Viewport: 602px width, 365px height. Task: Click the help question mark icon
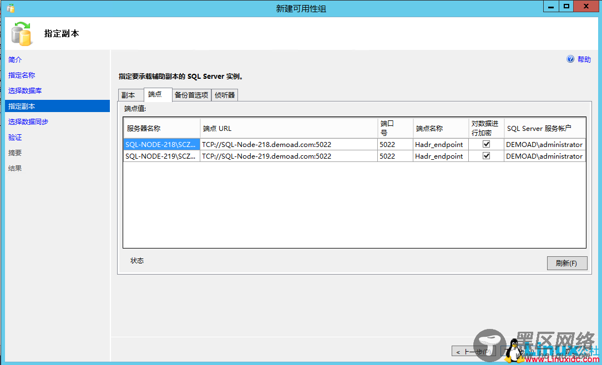570,59
